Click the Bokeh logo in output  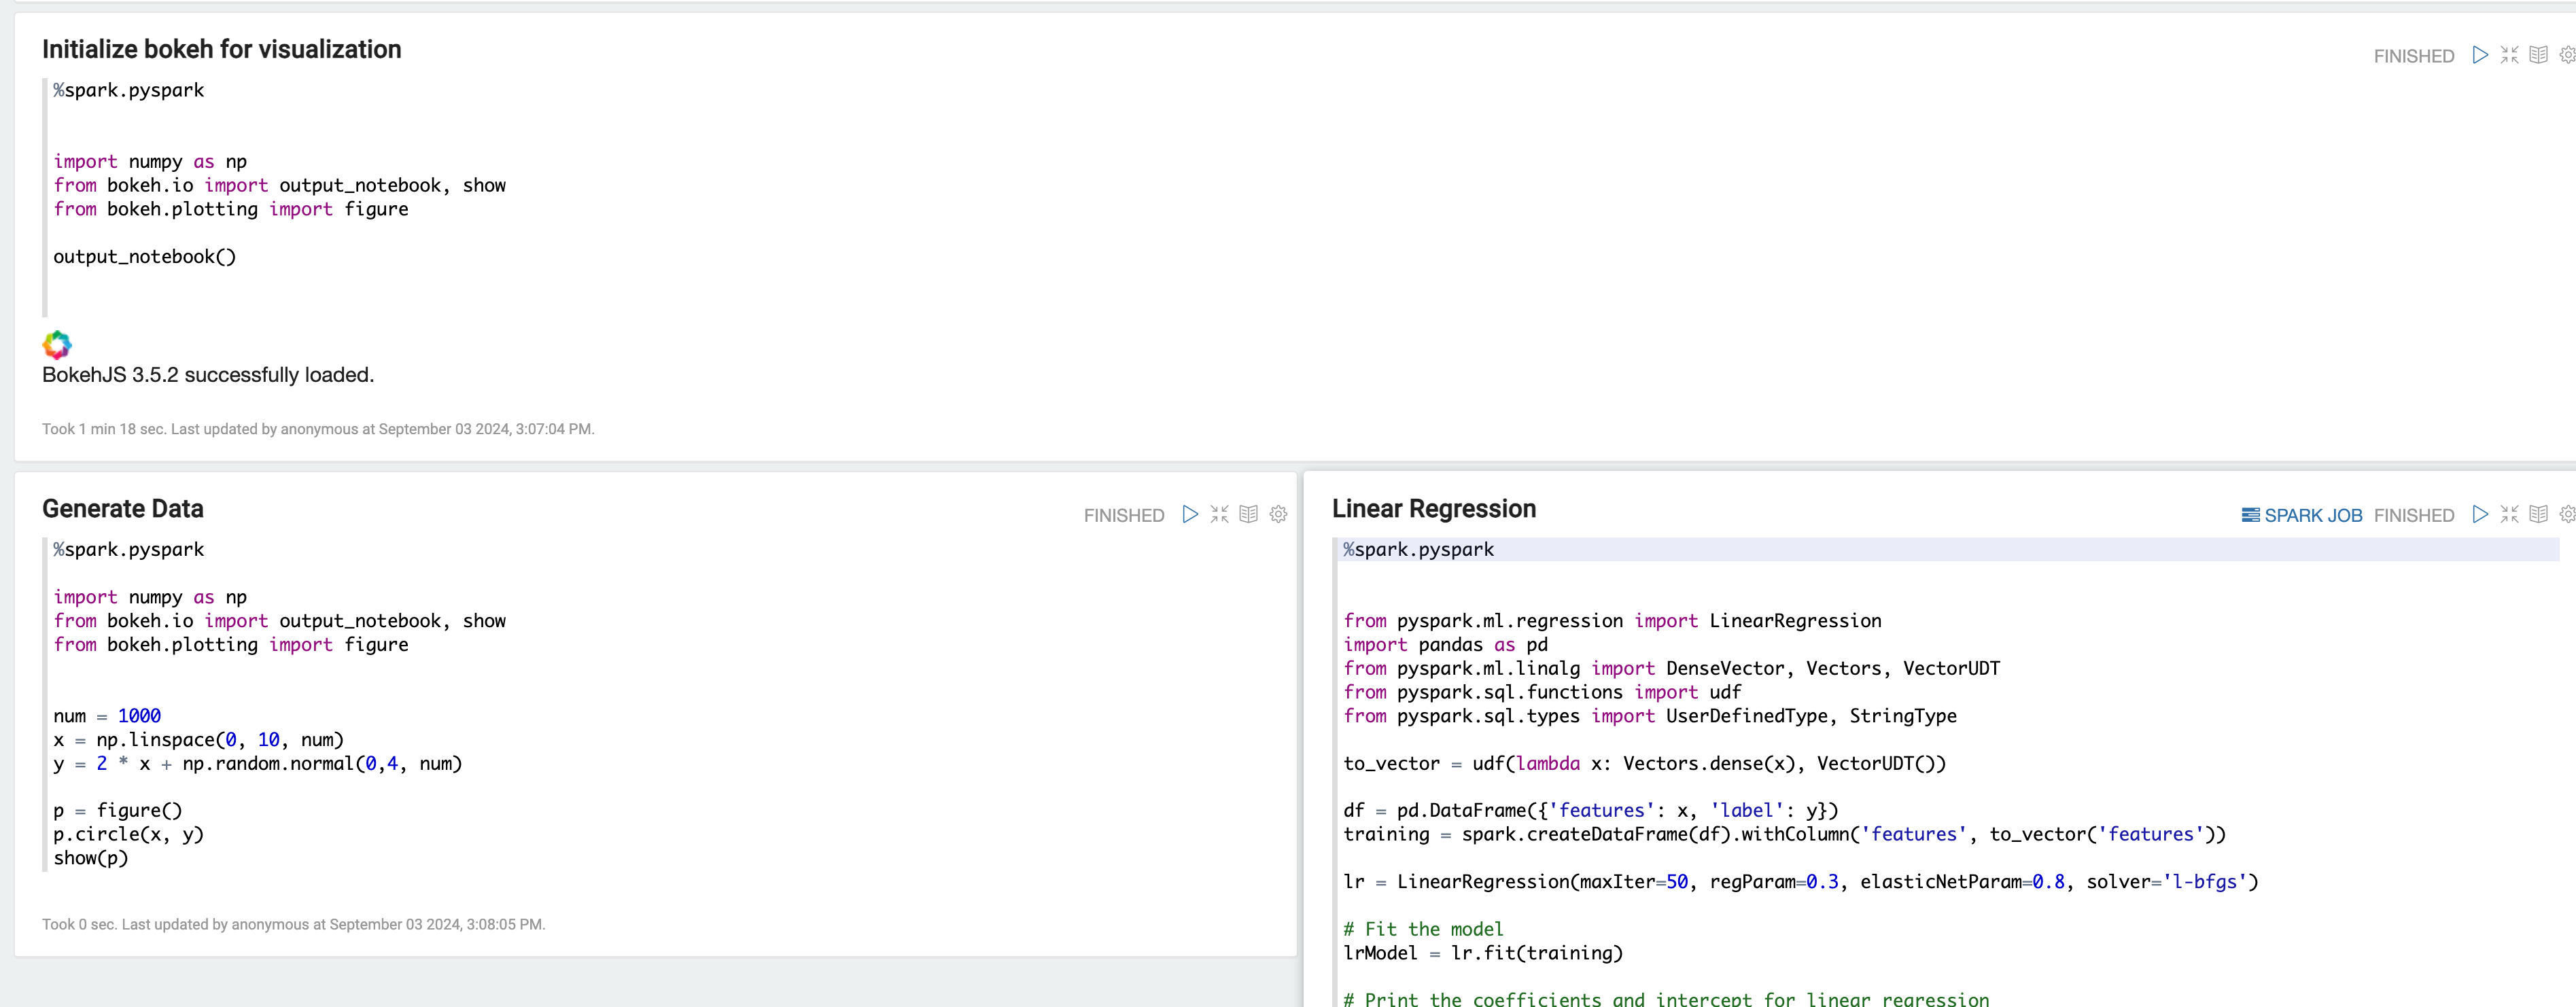pyautogui.click(x=57, y=345)
